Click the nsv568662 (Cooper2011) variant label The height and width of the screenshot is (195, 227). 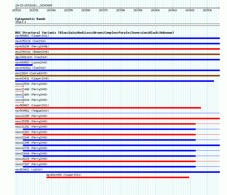point(32,36)
